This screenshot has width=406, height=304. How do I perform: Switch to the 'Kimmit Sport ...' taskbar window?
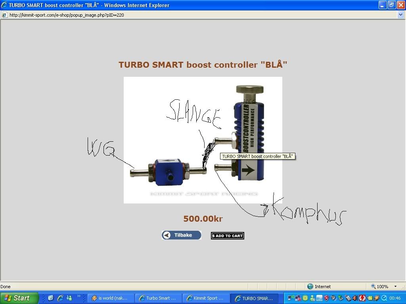tap(206, 298)
